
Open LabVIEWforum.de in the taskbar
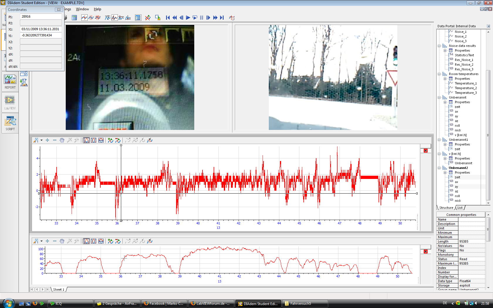pyautogui.click(x=211, y=304)
